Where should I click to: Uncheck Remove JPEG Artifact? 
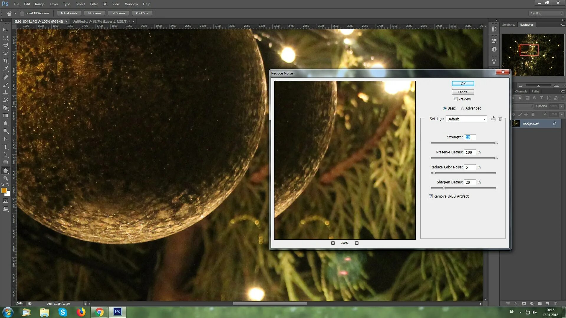coord(431,196)
